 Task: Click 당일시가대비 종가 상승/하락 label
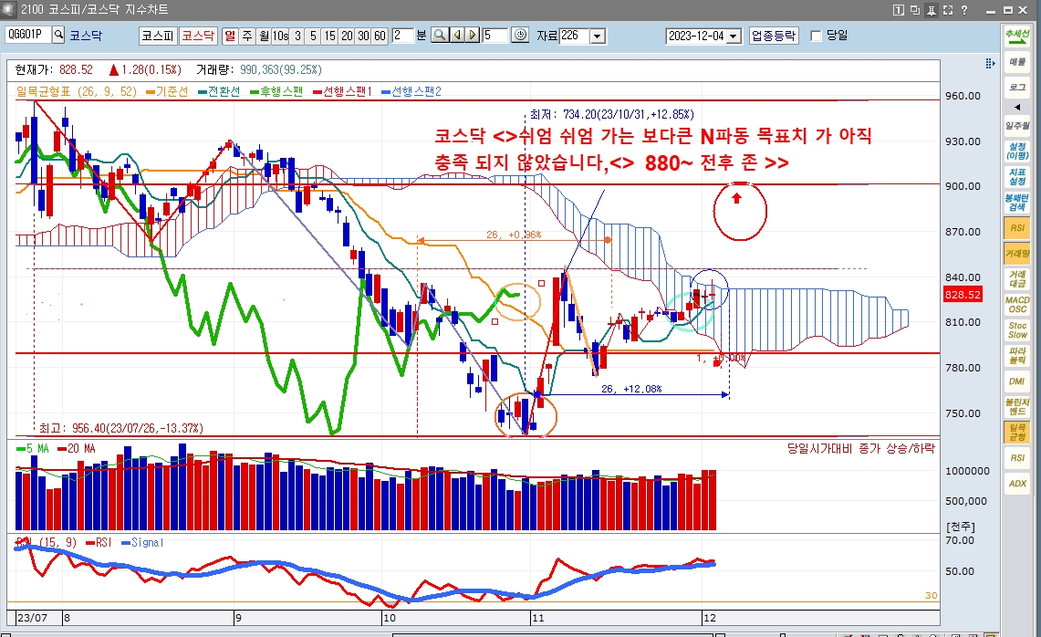click(860, 448)
